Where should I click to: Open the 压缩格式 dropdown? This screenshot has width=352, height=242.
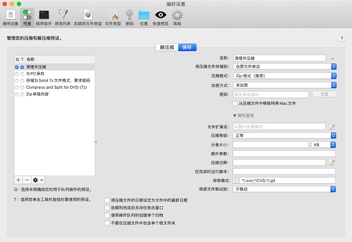click(x=285, y=76)
